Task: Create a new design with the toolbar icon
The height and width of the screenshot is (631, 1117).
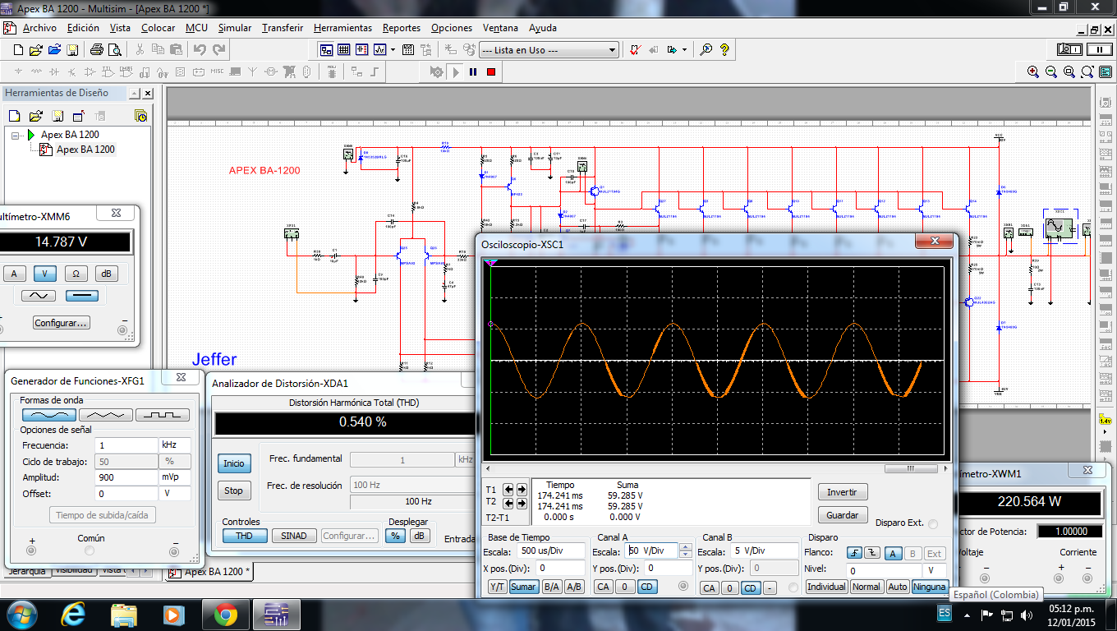Action: click(x=18, y=49)
